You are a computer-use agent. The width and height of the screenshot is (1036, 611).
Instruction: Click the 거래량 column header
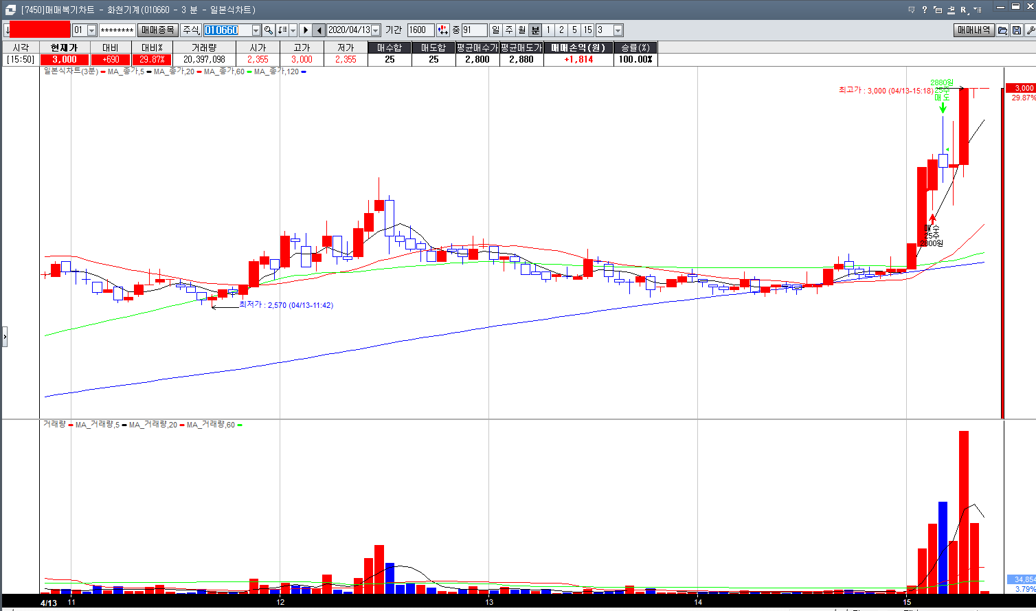(204, 47)
